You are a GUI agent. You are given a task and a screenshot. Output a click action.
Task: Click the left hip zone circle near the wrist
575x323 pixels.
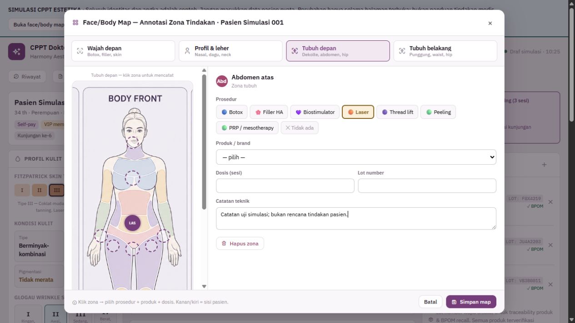coord(101,236)
